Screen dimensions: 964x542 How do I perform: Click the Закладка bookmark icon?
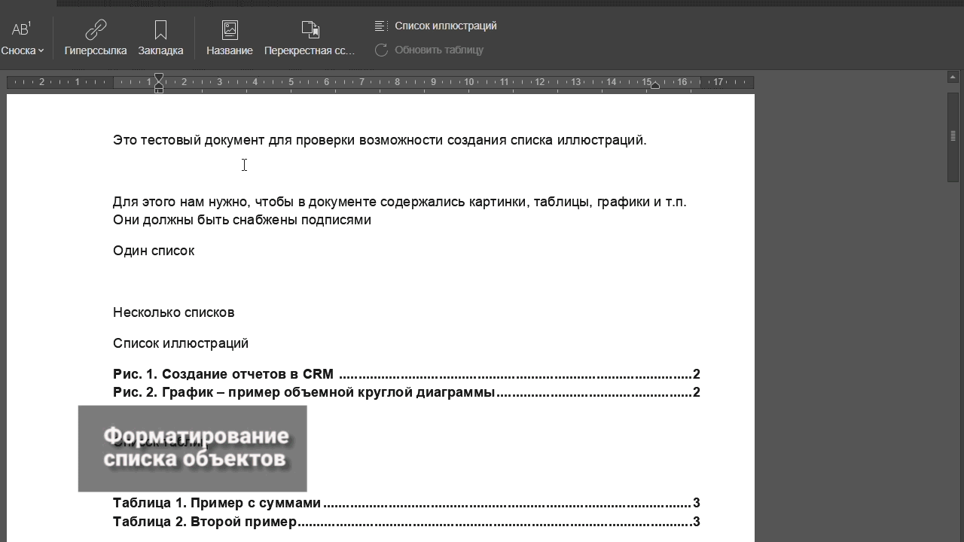(160, 30)
